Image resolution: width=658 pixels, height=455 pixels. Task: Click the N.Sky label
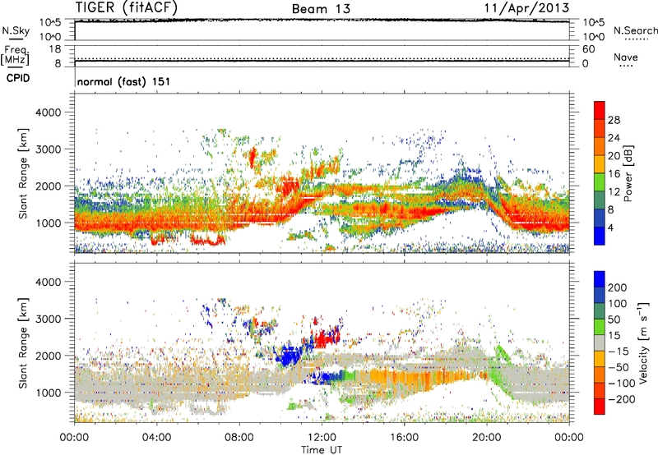[16, 30]
